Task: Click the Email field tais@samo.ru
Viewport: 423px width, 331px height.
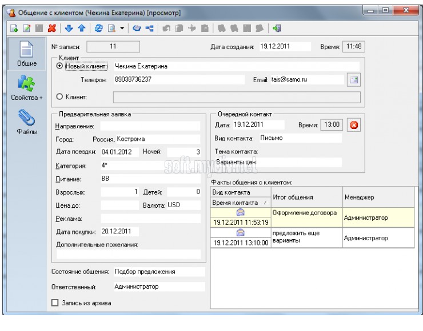Action: coord(308,79)
